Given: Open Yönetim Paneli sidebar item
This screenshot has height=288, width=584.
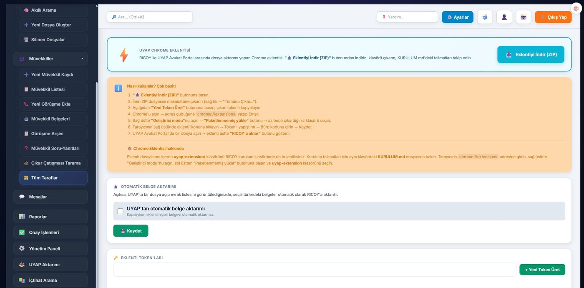Looking at the screenshot, I should (50, 248).
